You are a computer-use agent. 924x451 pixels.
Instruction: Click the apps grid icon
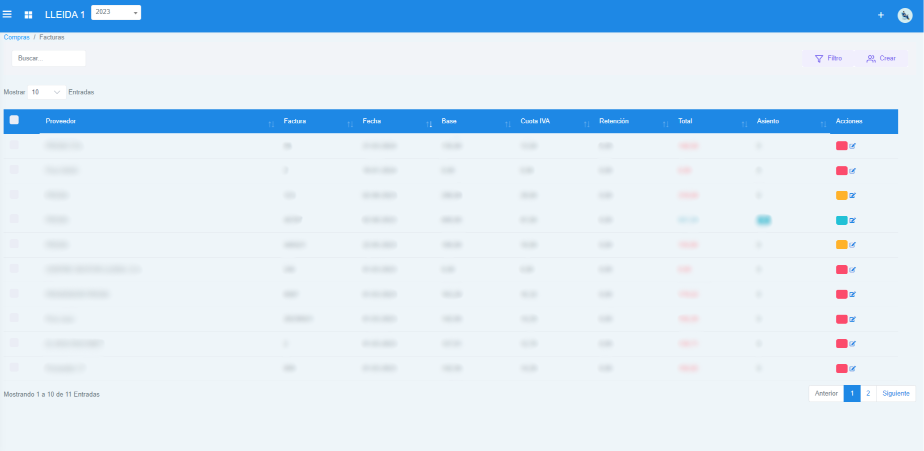pyautogui.click(x=28, y=15)
